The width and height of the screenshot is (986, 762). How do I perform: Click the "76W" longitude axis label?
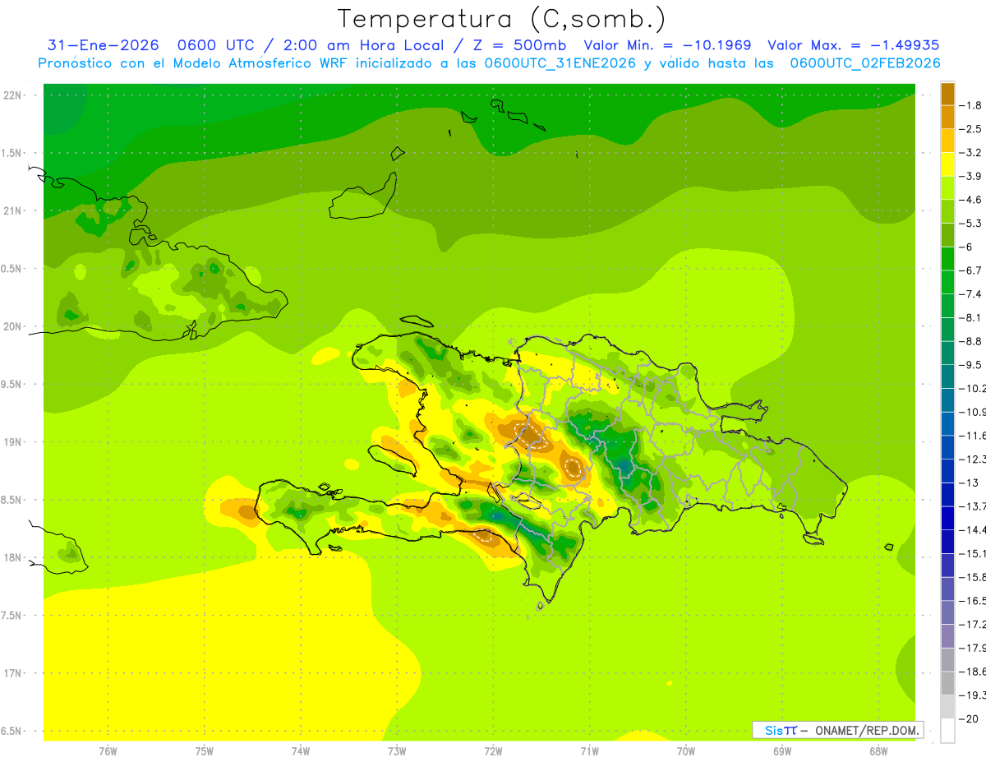pos(108,751)
